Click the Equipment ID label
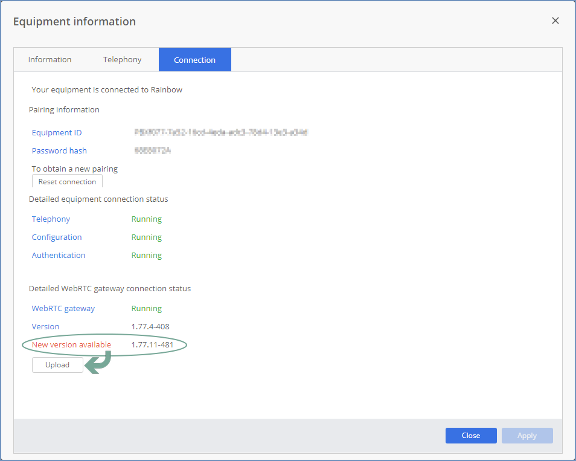Screen dimensions: 576x461 point(57,132)
